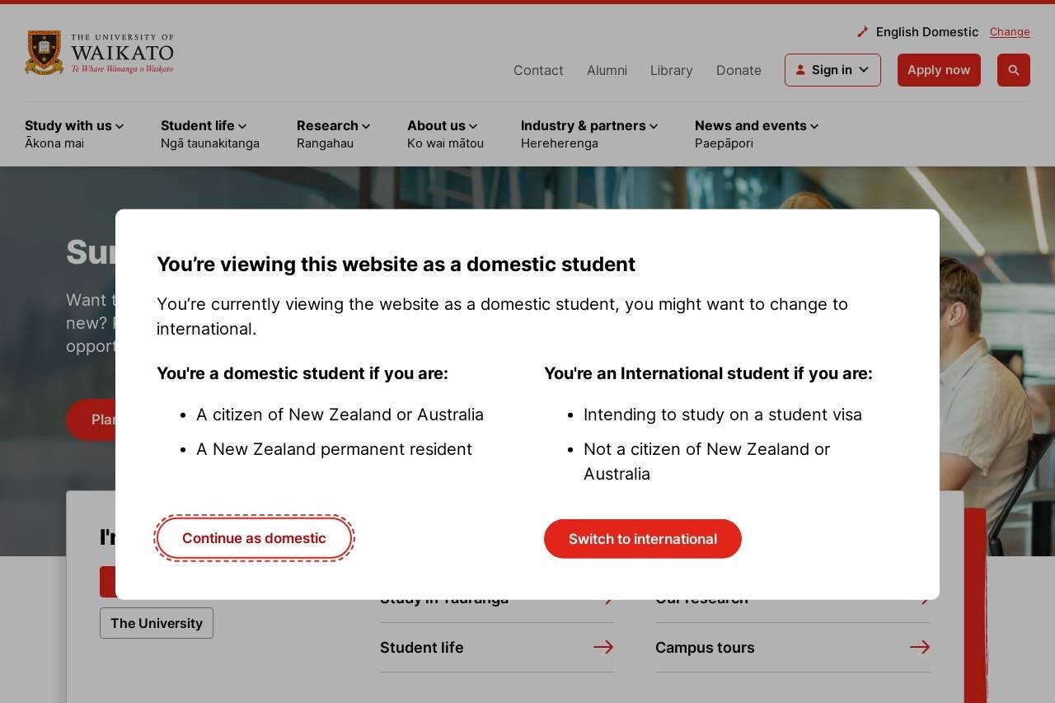Click the arrow icon next to Campus tours
The height and width of the screenshot is (703, 1055).
[919, 648]
